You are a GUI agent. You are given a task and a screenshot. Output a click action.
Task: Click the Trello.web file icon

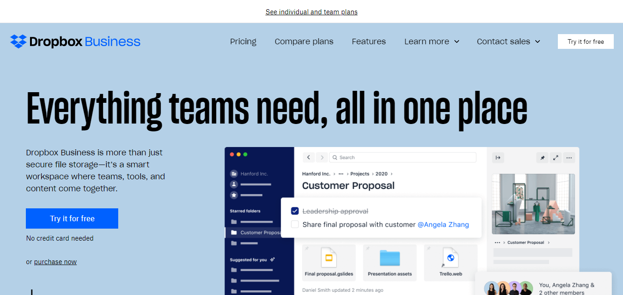[x=450, y=258]
